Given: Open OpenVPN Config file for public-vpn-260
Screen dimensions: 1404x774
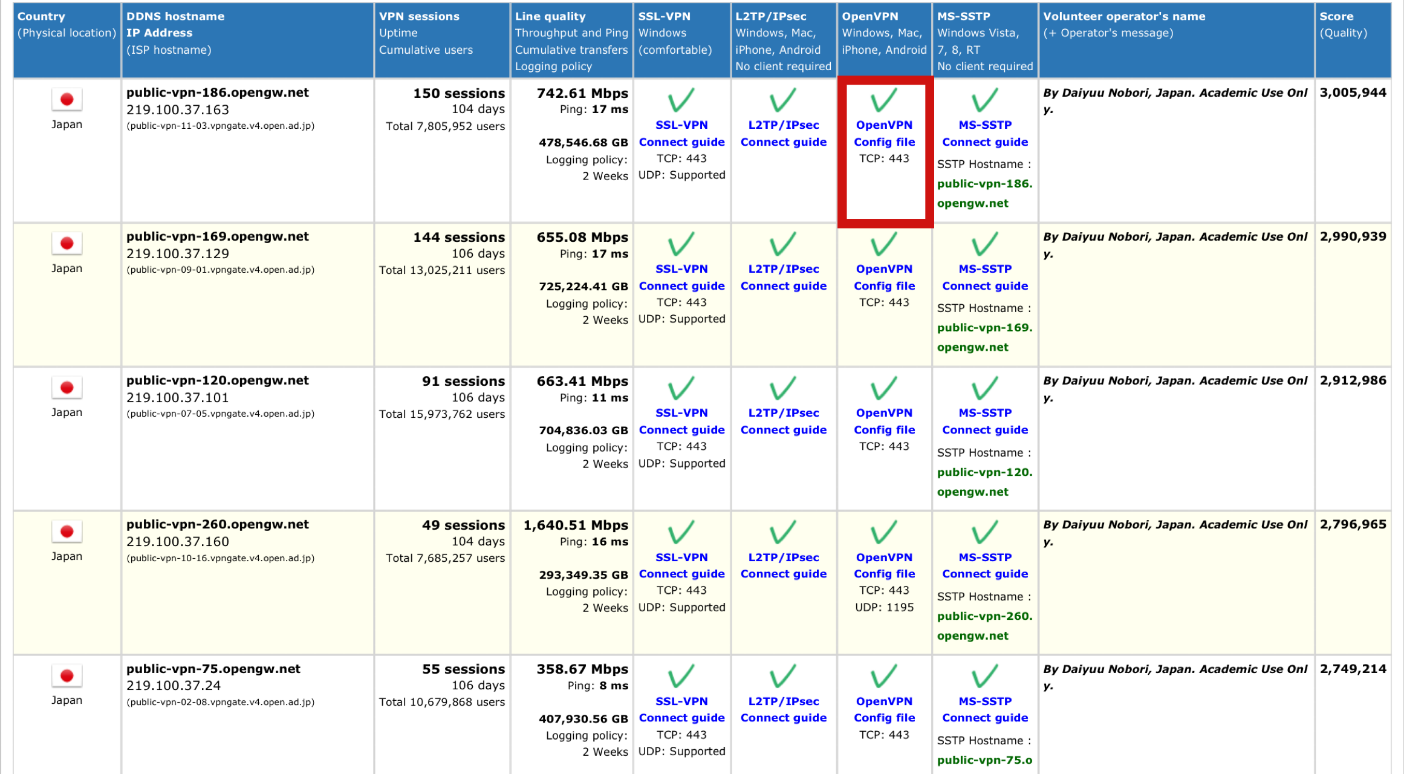Looking at the screenshot, I should click(884, 566).
